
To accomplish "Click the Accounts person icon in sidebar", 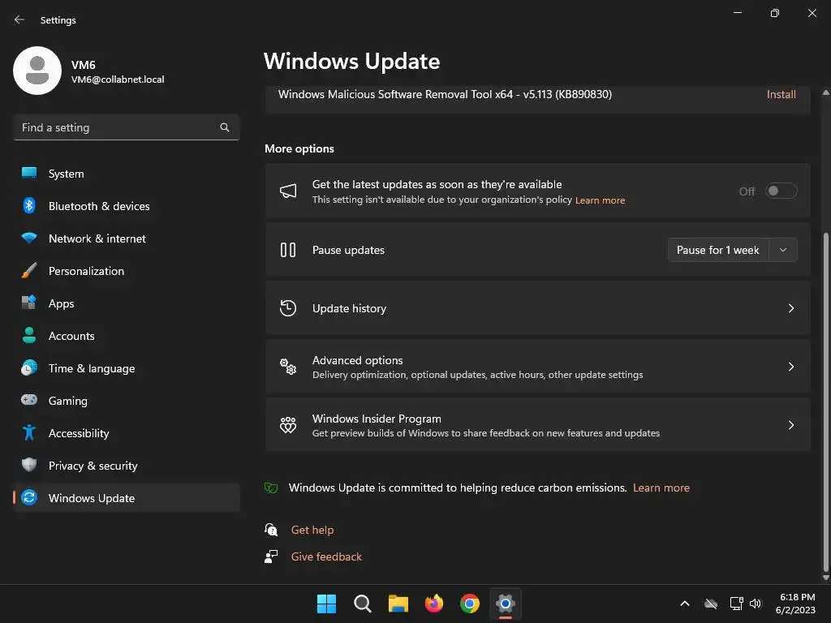I will click(29, 335).
